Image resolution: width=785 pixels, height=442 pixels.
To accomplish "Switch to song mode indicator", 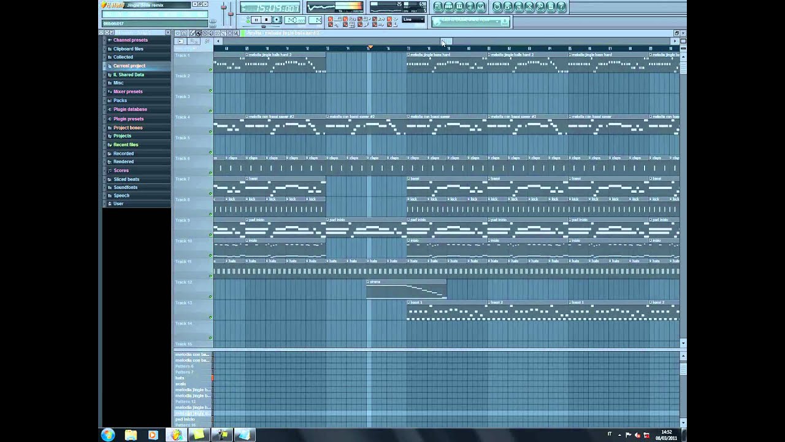I will (248, 21).
